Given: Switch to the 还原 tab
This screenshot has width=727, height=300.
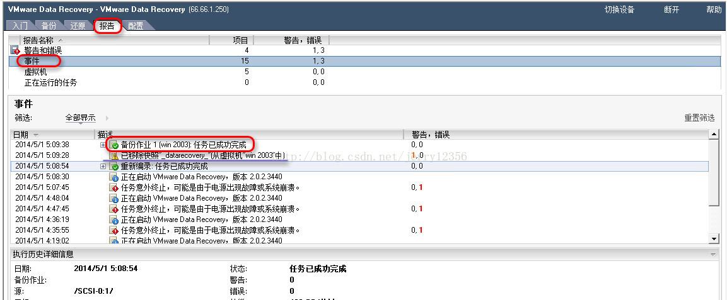Looking at the screenshot, I should tap(78, 26).
